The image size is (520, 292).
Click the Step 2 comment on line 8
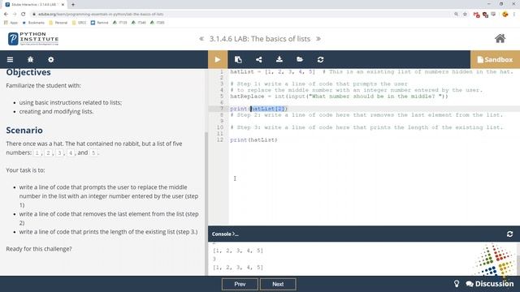tap(366, 115)
